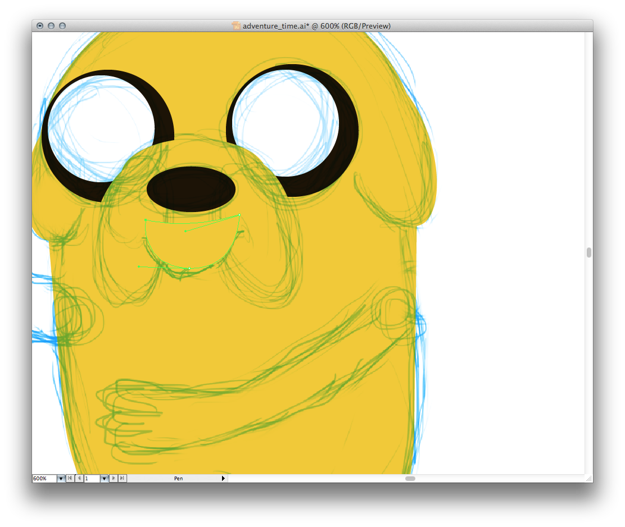Go to the first artboard

click(70, 479)
